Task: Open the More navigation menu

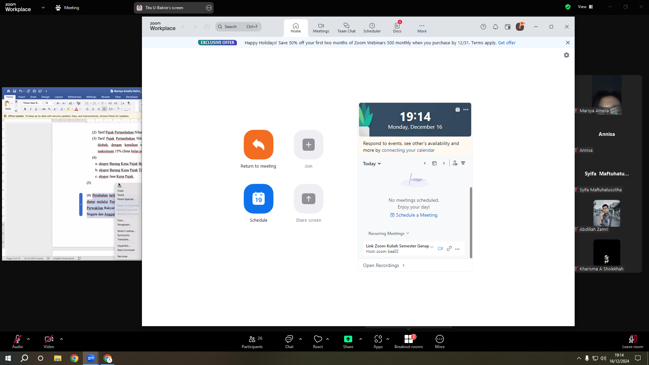Action: click(x=422, y=28)
